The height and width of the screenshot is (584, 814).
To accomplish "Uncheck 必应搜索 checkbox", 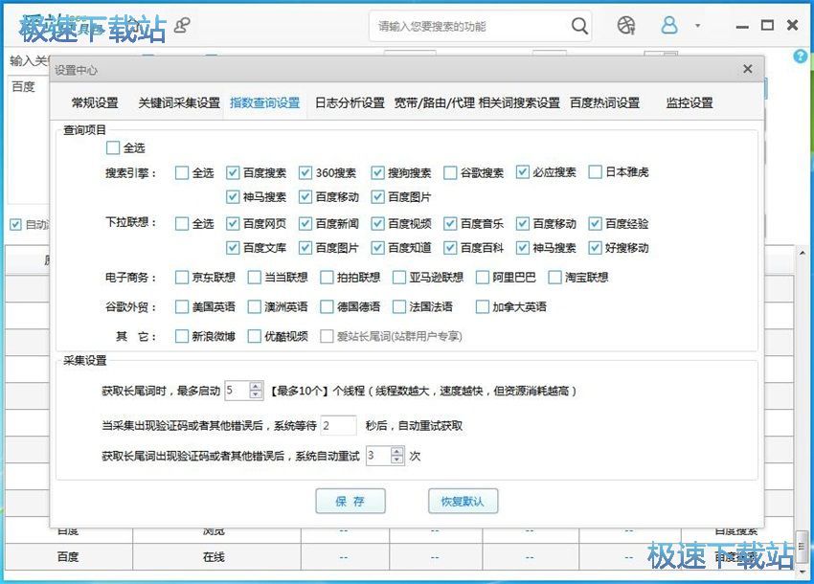I will point(522,171).
